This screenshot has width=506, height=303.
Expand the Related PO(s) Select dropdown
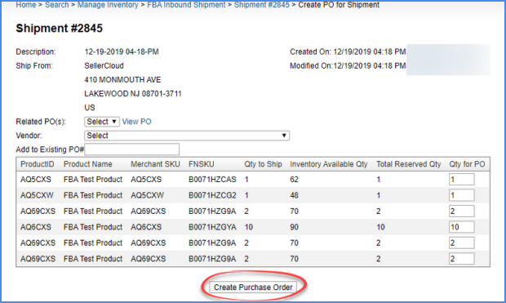pos(102,122)
